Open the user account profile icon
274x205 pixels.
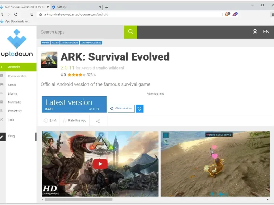(x=255, y=32)
